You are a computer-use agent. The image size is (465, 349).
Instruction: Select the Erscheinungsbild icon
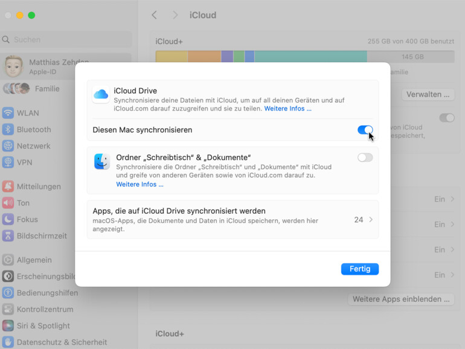pos(8,277)
